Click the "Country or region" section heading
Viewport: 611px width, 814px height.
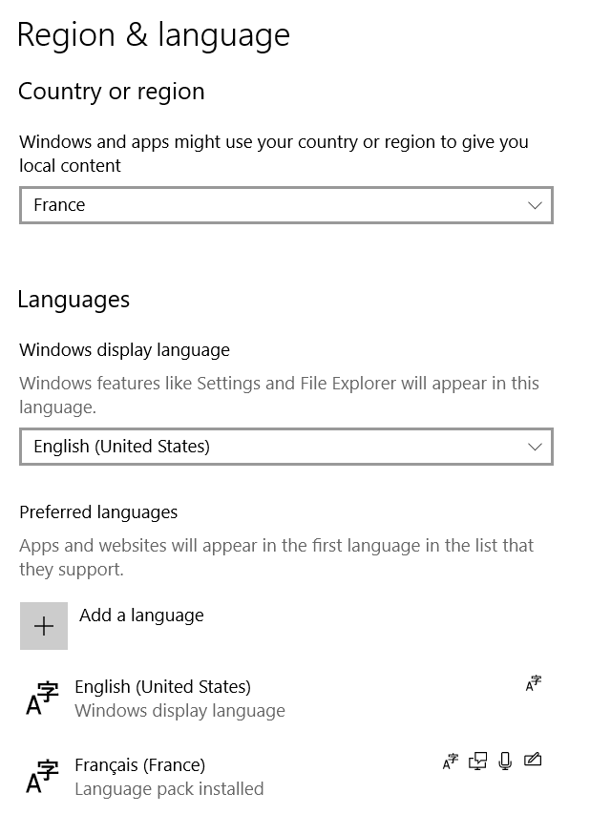coord(111,92)
